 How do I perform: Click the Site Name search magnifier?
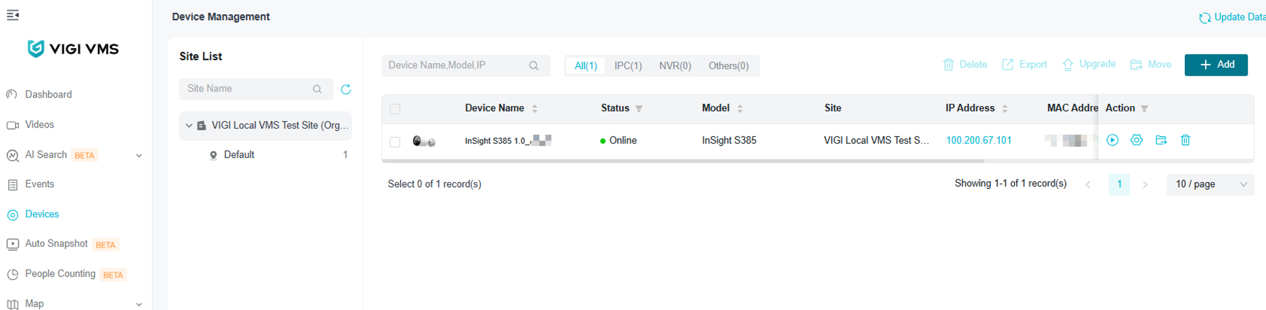[317, 89]
